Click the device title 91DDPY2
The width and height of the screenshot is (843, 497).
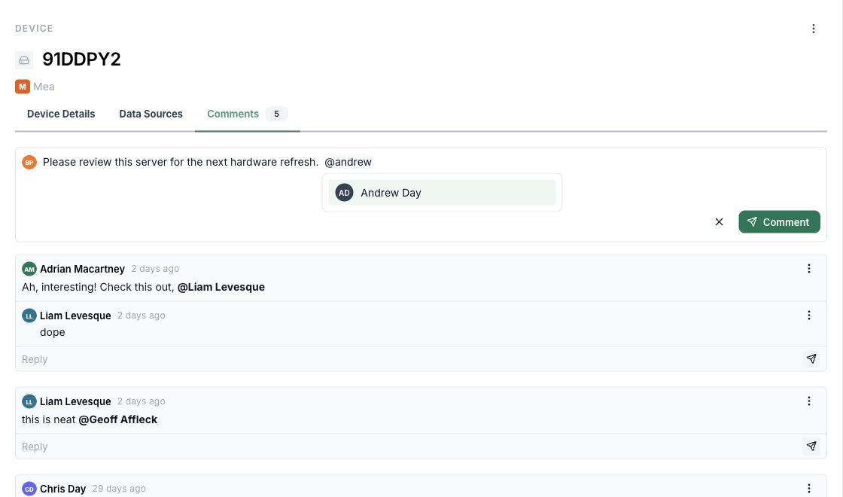point(81,59)
